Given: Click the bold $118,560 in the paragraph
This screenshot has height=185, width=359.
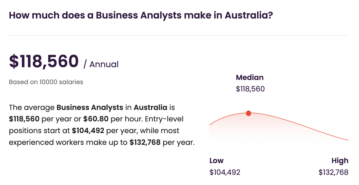Looking at the screenshot, I should [24, 119].
